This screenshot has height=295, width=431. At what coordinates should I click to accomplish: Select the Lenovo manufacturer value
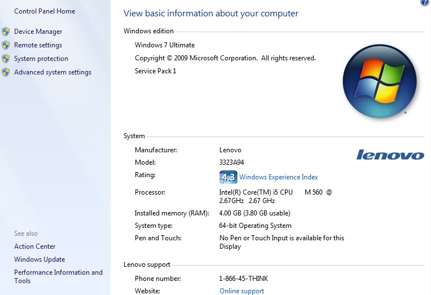pyautogui.click(x=230, y=150)
